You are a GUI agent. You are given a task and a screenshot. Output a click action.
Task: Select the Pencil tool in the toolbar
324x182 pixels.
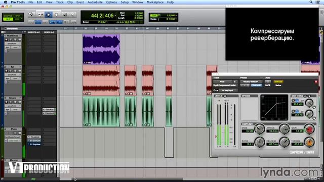click(x=73, y=15)
